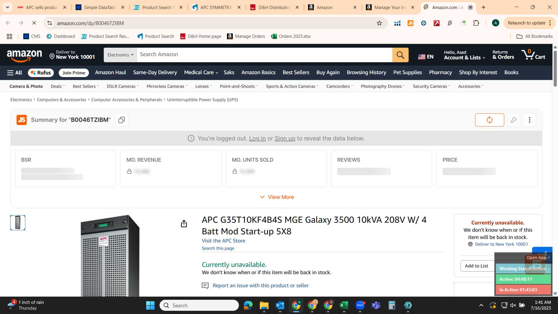Open Zoom from taskbar

[360, 305]
